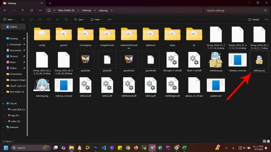Go up one folder level with Up arrow
The height and width of the screenshot is (152, 271).
pyautogui.click(x=23, y=10)
